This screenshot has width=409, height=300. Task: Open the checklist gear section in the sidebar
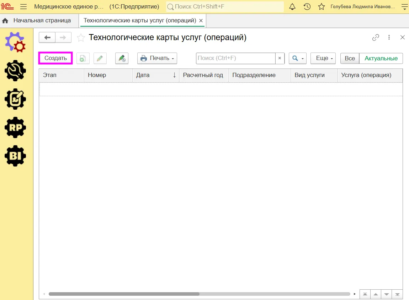pos(15,99)
